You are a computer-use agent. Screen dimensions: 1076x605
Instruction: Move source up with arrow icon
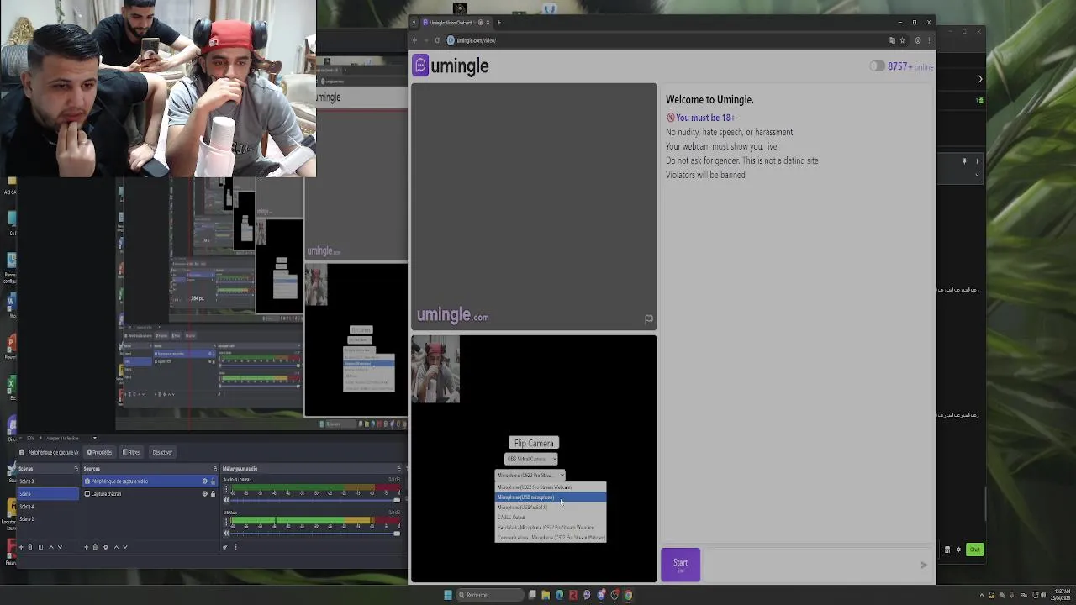117,547
